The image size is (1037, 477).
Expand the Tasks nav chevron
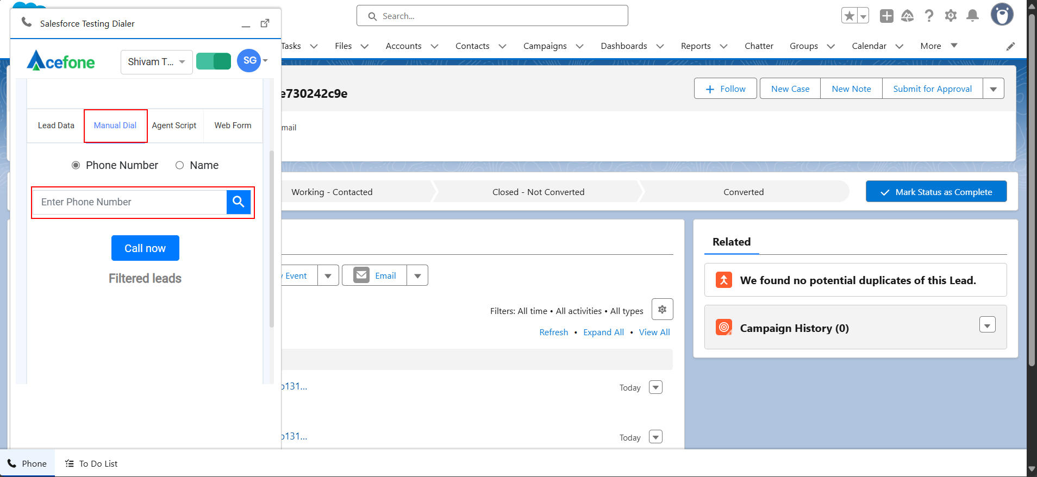(314, 46)
